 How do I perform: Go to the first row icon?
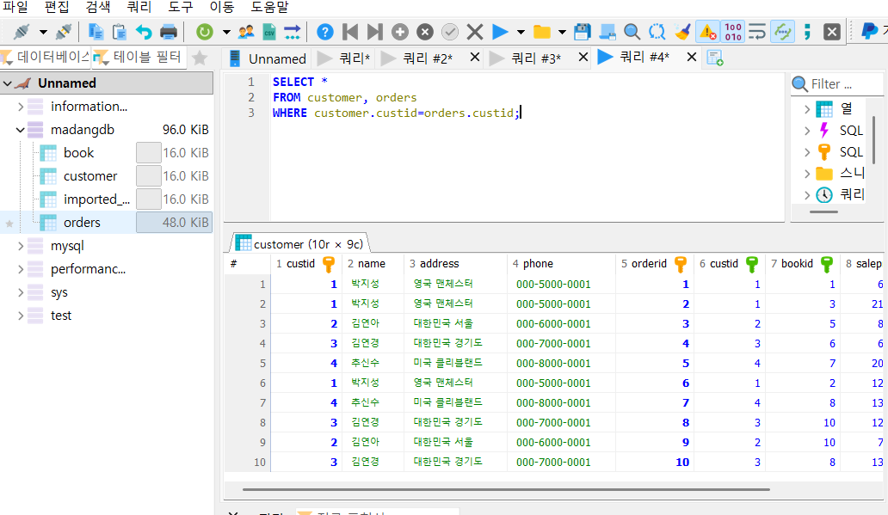click(x=350, y=32)
